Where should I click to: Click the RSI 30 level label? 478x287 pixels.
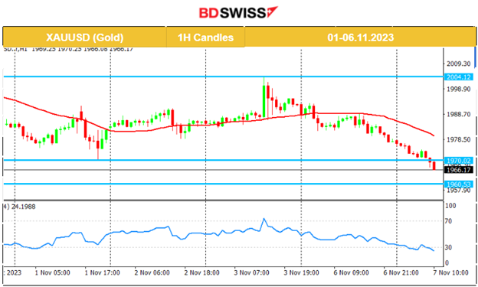(448, 247)
